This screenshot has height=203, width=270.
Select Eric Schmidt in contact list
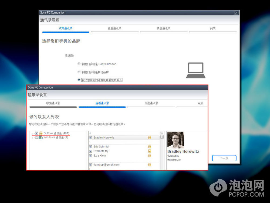coord(102,146)
